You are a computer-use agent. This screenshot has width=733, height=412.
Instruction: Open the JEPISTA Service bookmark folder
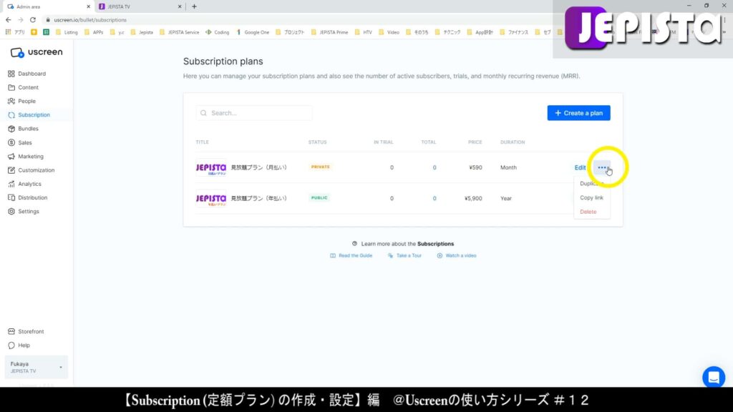pyautogui.click(x=179, y=32)
